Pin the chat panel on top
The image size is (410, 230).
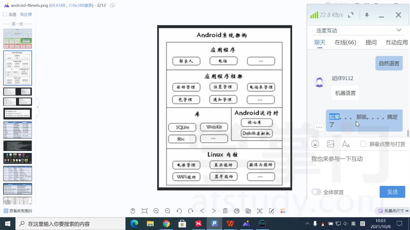tap(367, 15)
